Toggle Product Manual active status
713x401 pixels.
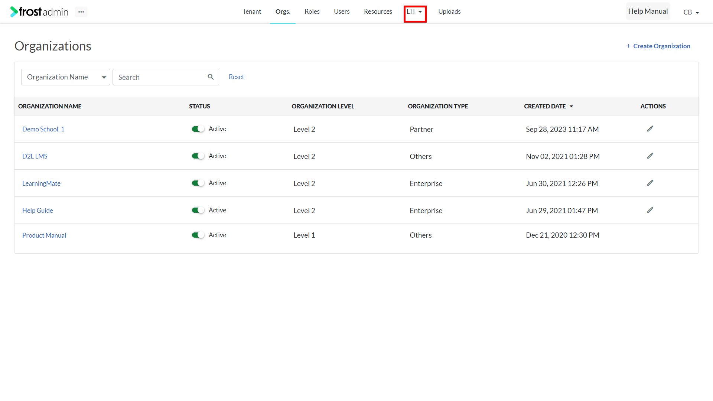click(x=198, y=235)
